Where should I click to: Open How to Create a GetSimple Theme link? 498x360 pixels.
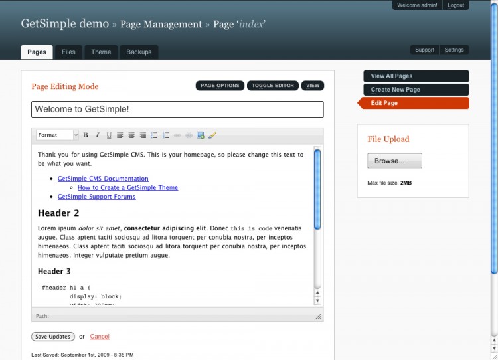127,187
